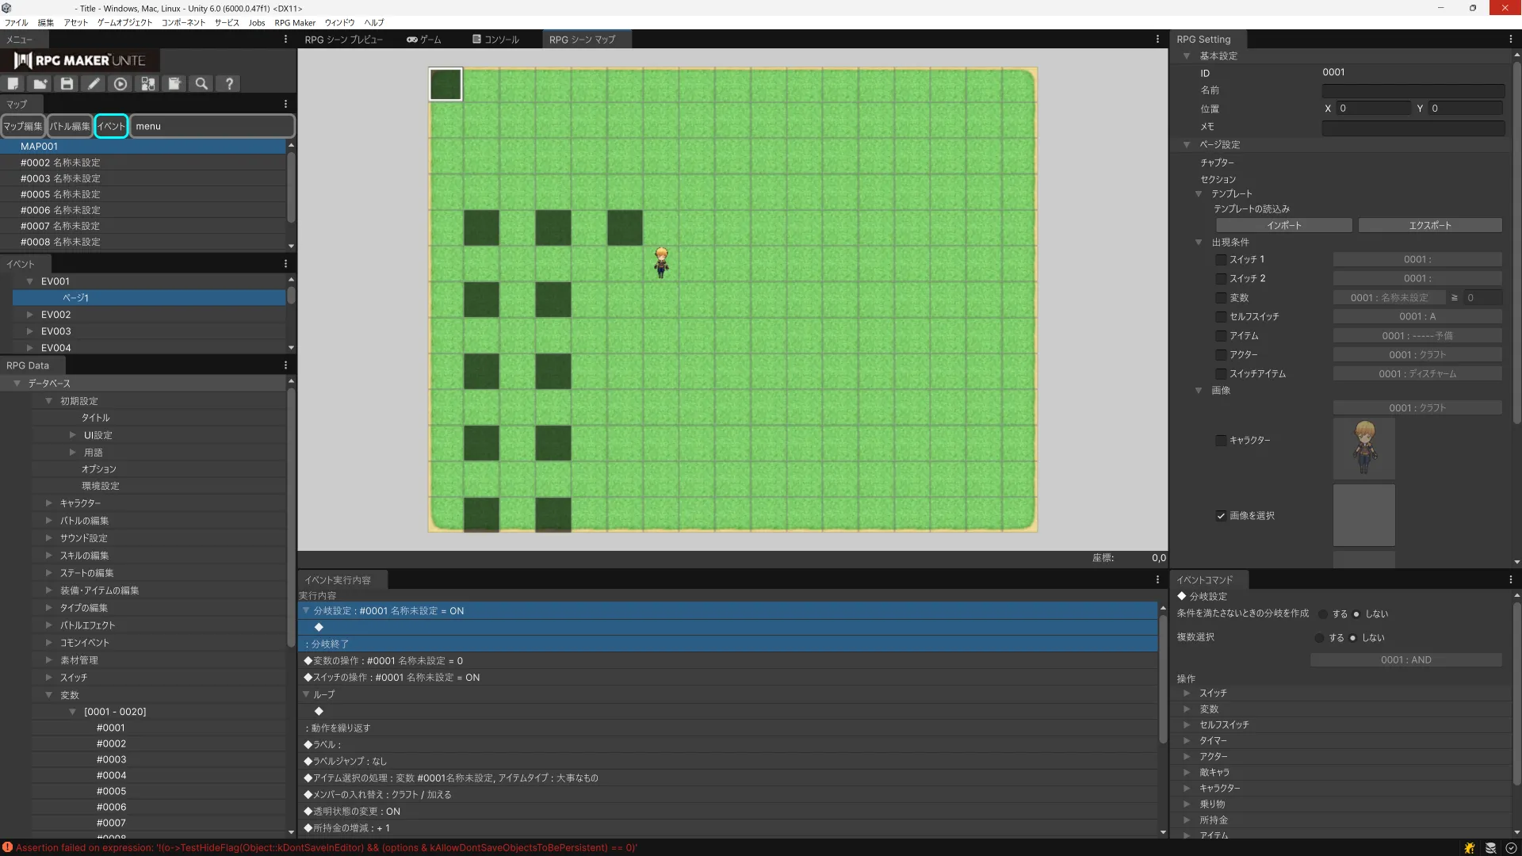Expand the キャラクター database category

(49, 503)
